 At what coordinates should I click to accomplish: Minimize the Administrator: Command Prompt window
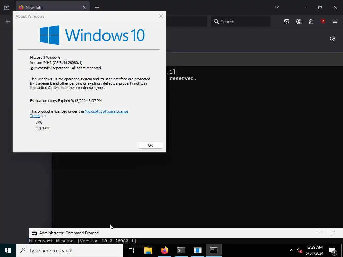[318, 233]
